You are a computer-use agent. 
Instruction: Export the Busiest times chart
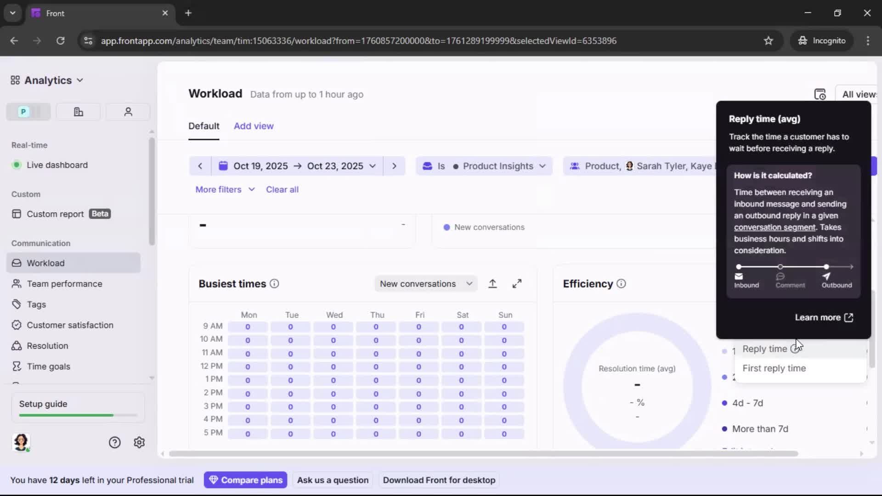click(493, 283)
